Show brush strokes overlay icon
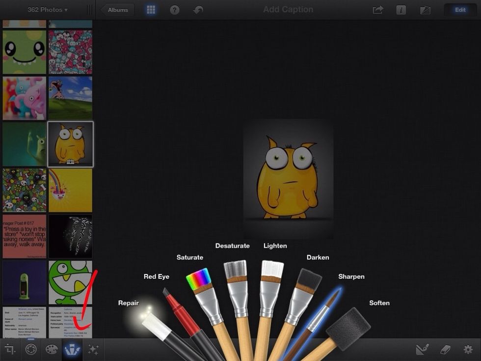This screenshot has width=481, height=361. (x=423, y=349)
